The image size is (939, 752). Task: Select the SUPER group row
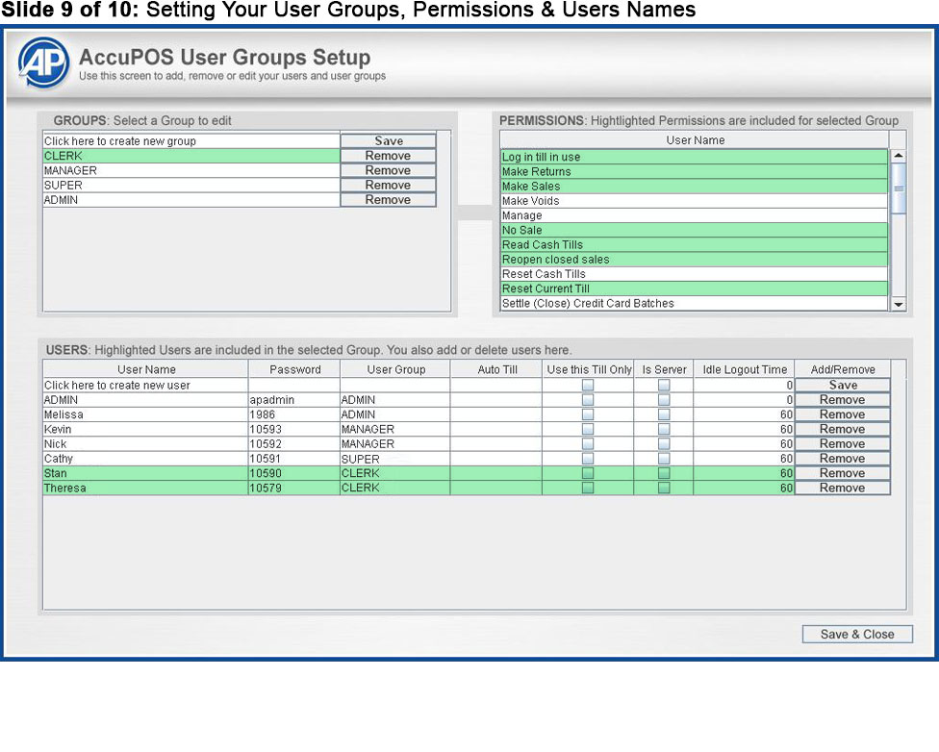191,185
